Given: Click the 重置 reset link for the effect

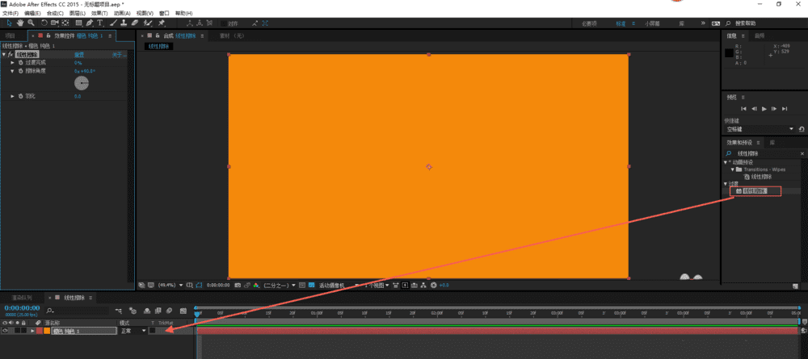Looking at the screenshot, I should (79, 54).
